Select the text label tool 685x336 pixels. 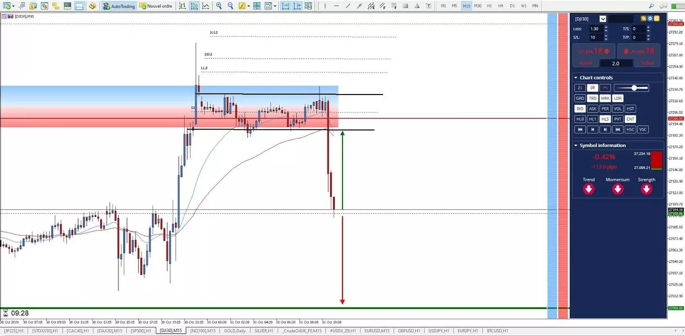click(x=429, y=6)
